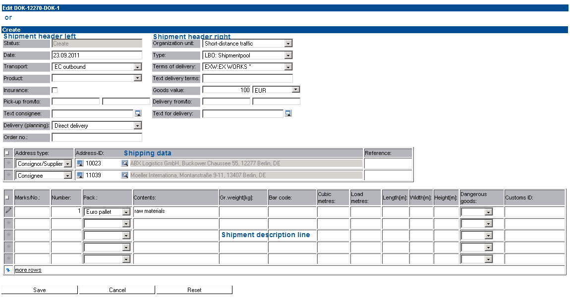Search address icon next to ABX Logistics
Screen dimensions: 570x300
click(125, 163)
